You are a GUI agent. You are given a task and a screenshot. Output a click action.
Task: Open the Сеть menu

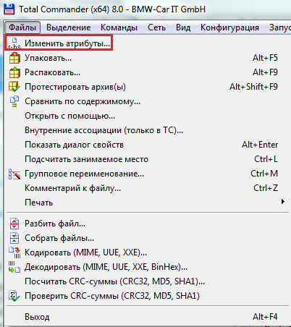pos(156,27)
